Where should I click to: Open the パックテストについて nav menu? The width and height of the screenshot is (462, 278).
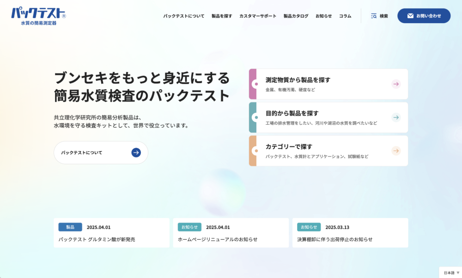(x=183, y=16)
